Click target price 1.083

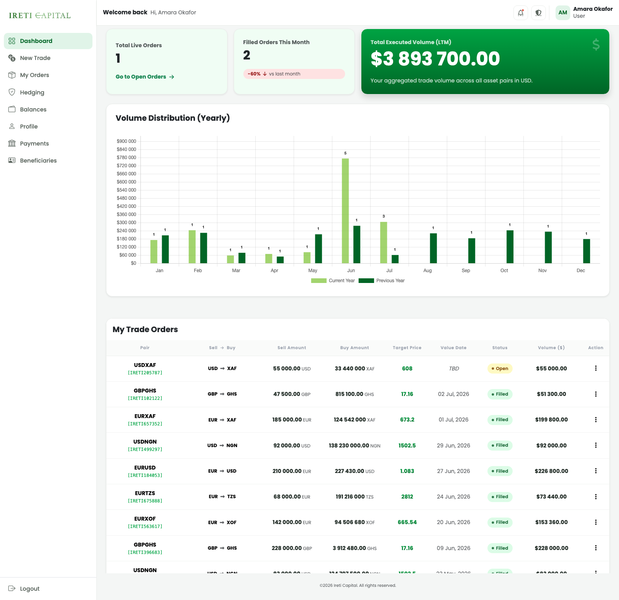coord(407,471)
